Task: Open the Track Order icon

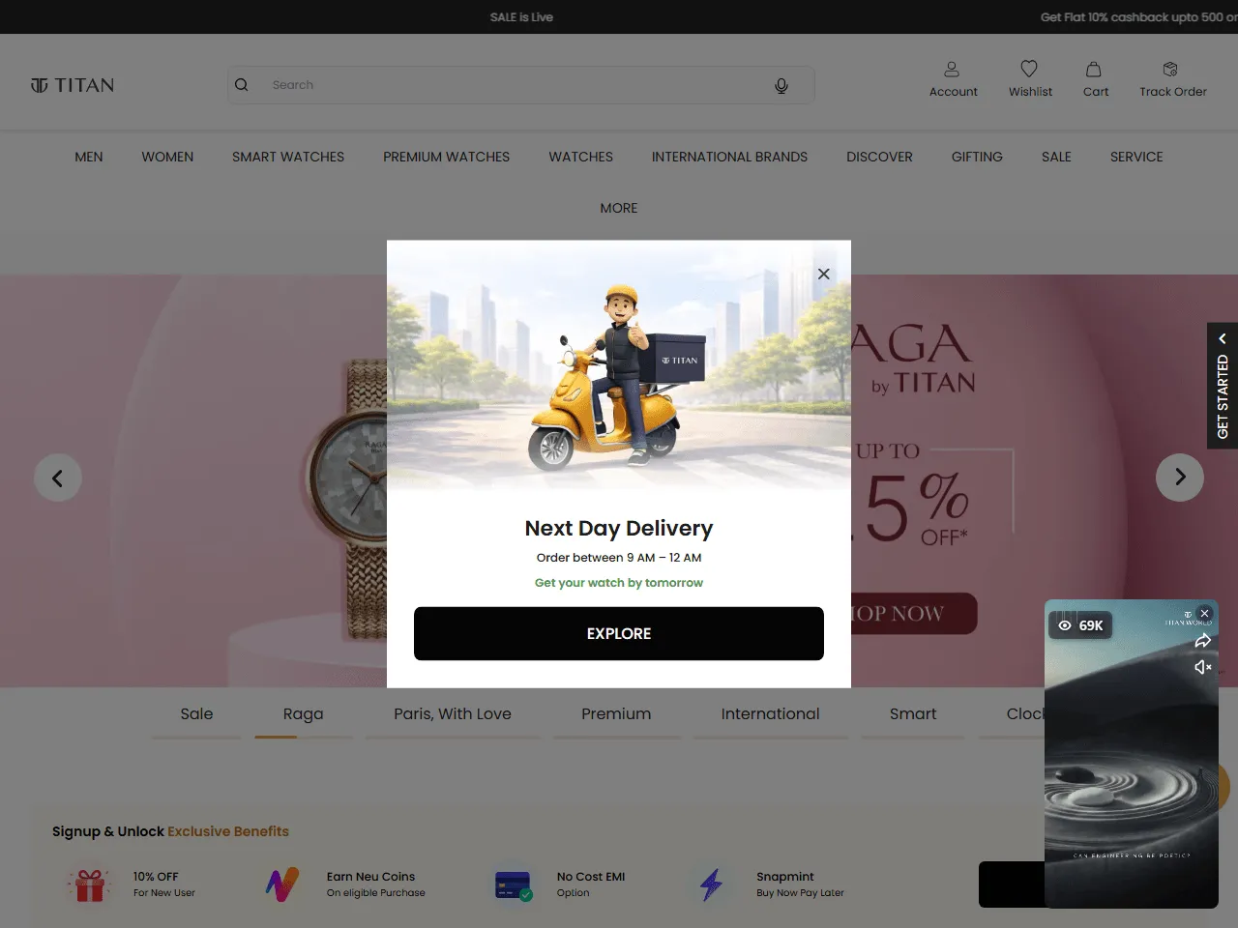Action: (x=1170, y=70)
